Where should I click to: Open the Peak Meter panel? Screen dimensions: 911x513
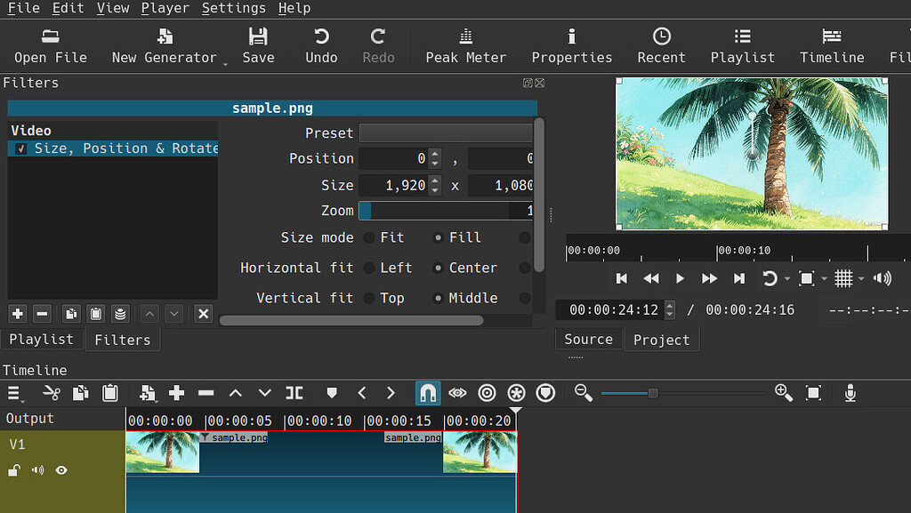pos(465,45)
